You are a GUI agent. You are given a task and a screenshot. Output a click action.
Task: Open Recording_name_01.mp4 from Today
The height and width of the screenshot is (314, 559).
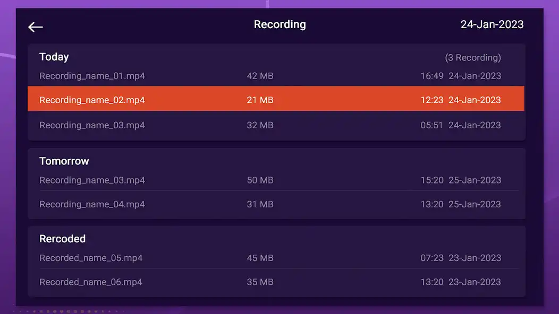tap(91, 76)
